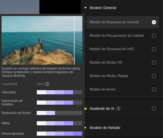Click the Velocidad level bar

click(x=59, y=92)
